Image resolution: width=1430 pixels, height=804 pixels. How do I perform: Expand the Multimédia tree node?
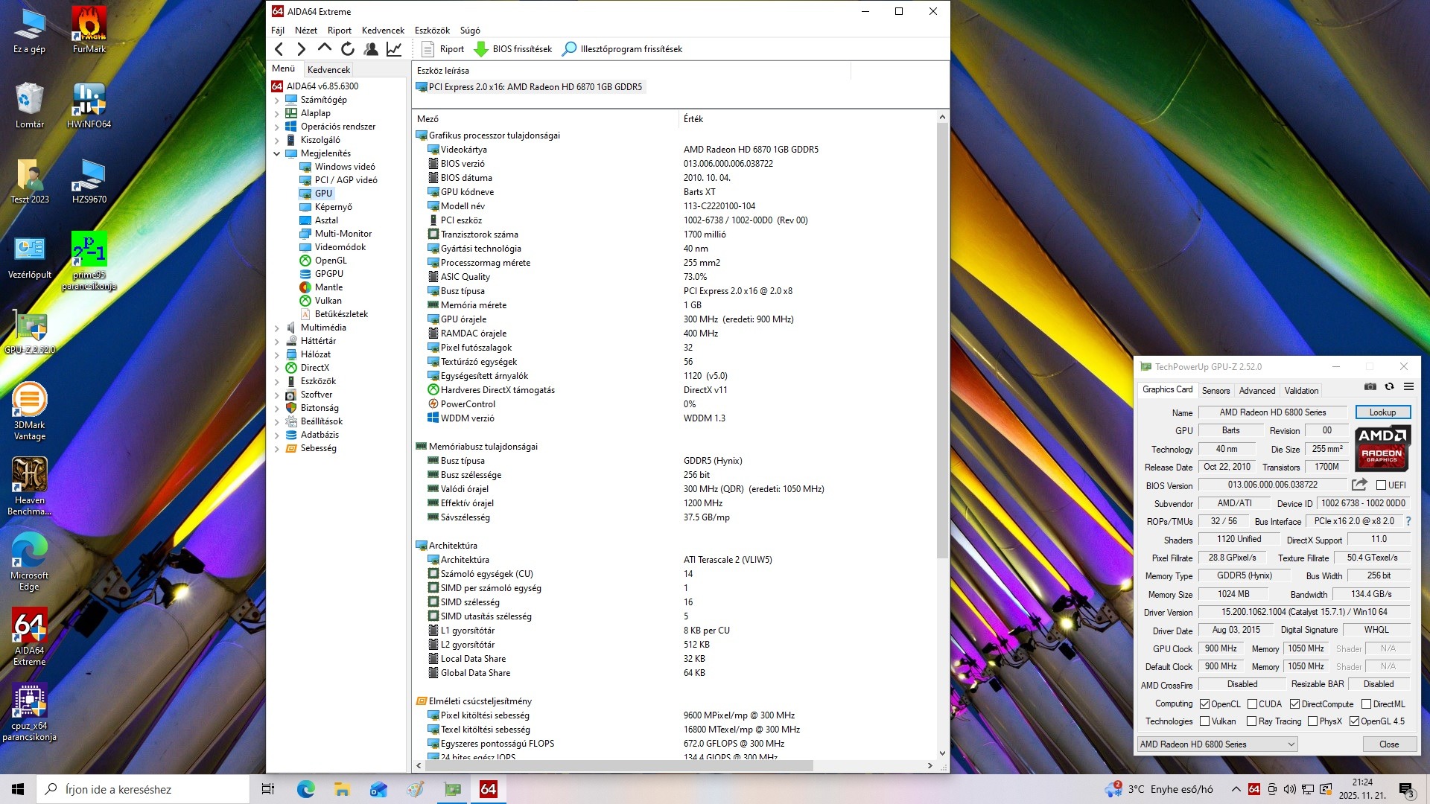[277, 328]
